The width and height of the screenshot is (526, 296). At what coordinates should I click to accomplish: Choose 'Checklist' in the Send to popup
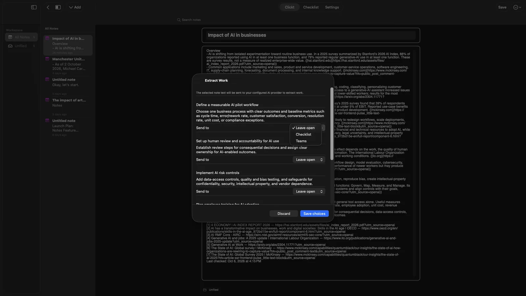303,135
